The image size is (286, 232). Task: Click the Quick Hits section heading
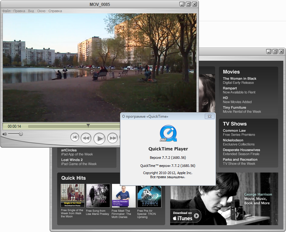point(73,178)
